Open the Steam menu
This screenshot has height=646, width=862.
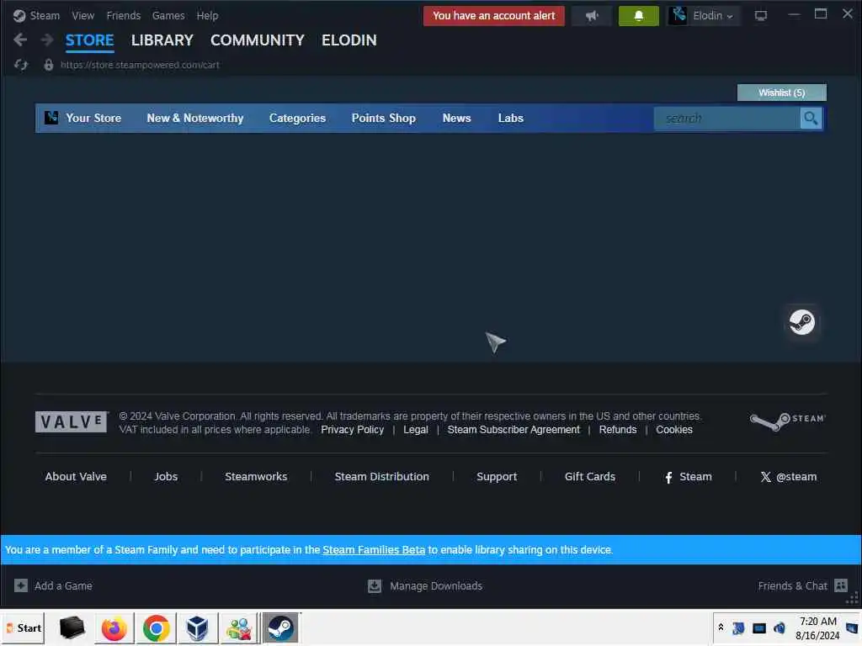(45, 15)
